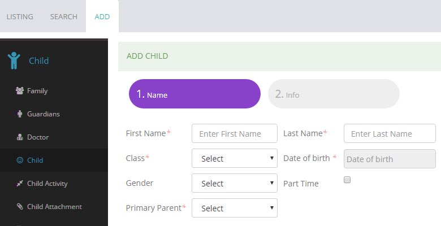This screenshot has height=226, width=441.
Task: Click the blue child figure icon
Action: coord(14,60)
